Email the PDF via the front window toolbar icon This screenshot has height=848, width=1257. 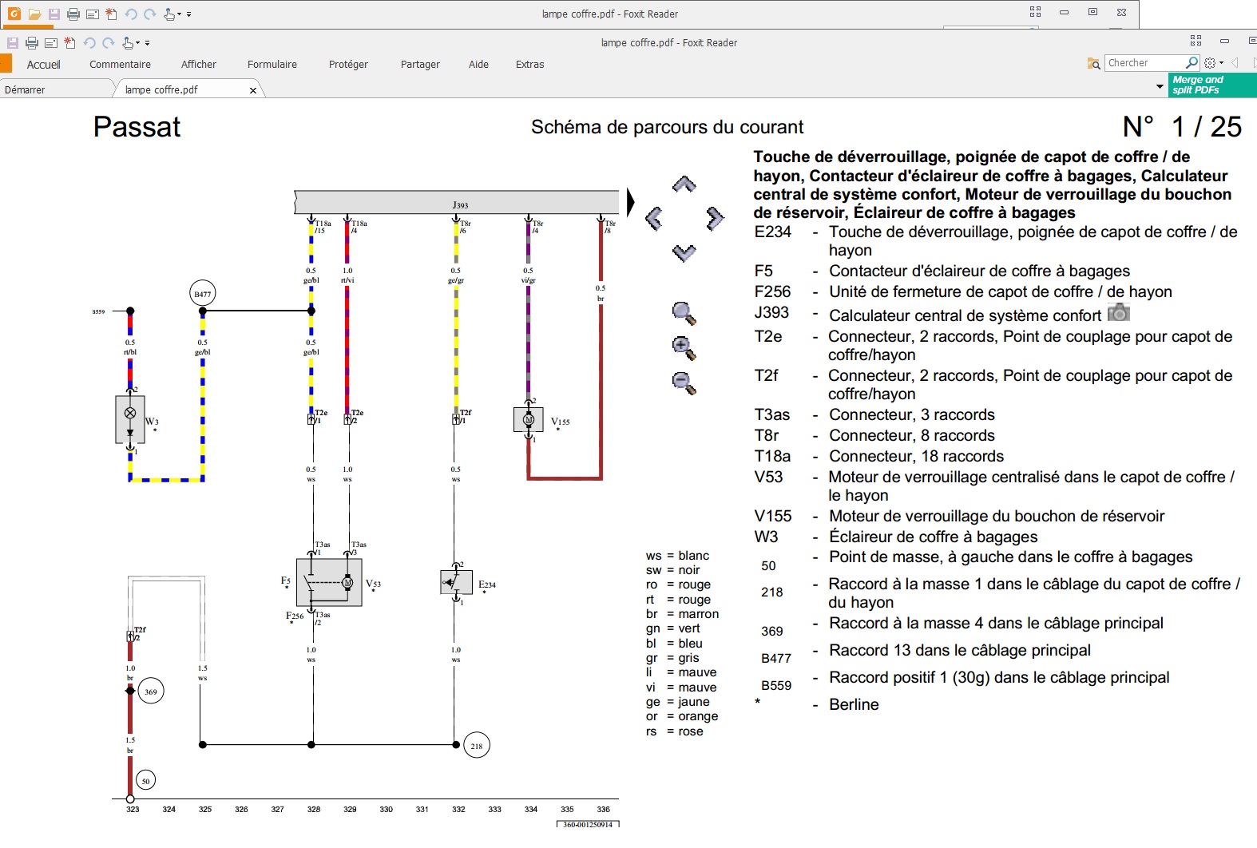51,43
